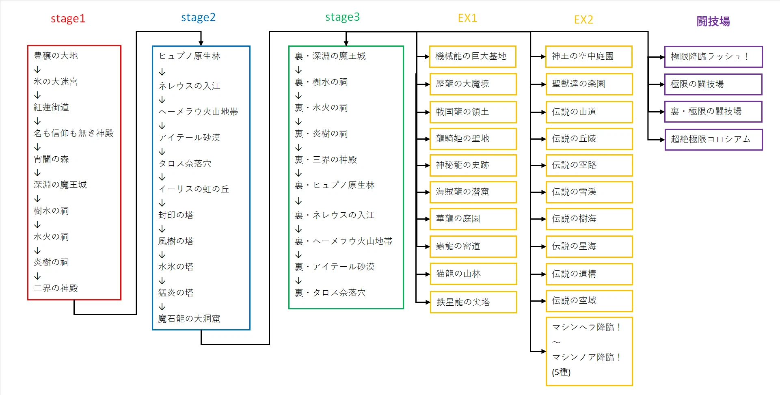Viewport: 780px width, 395px height.
Task: Select 名も信仰も無き神殿 entry
Action: tap(73, 133)
